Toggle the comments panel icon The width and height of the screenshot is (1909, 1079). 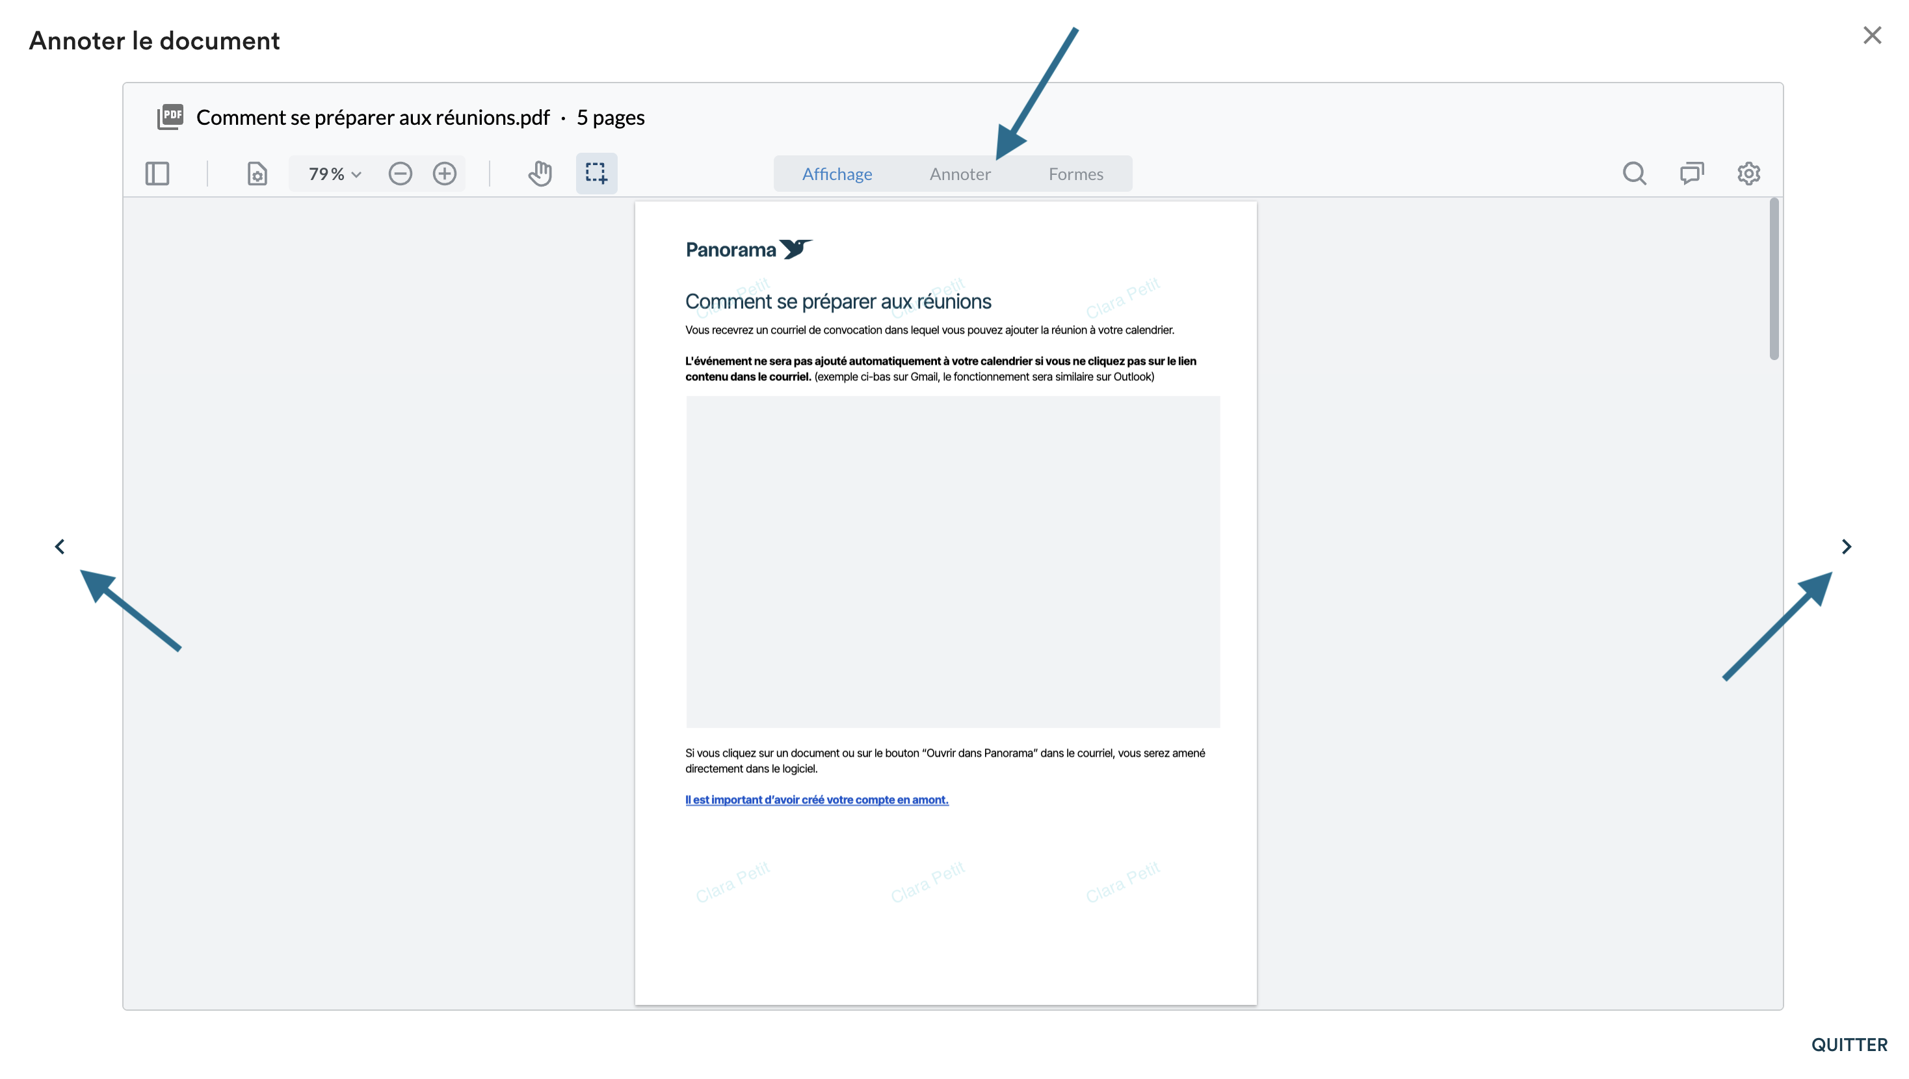(x=1692, y=174)
